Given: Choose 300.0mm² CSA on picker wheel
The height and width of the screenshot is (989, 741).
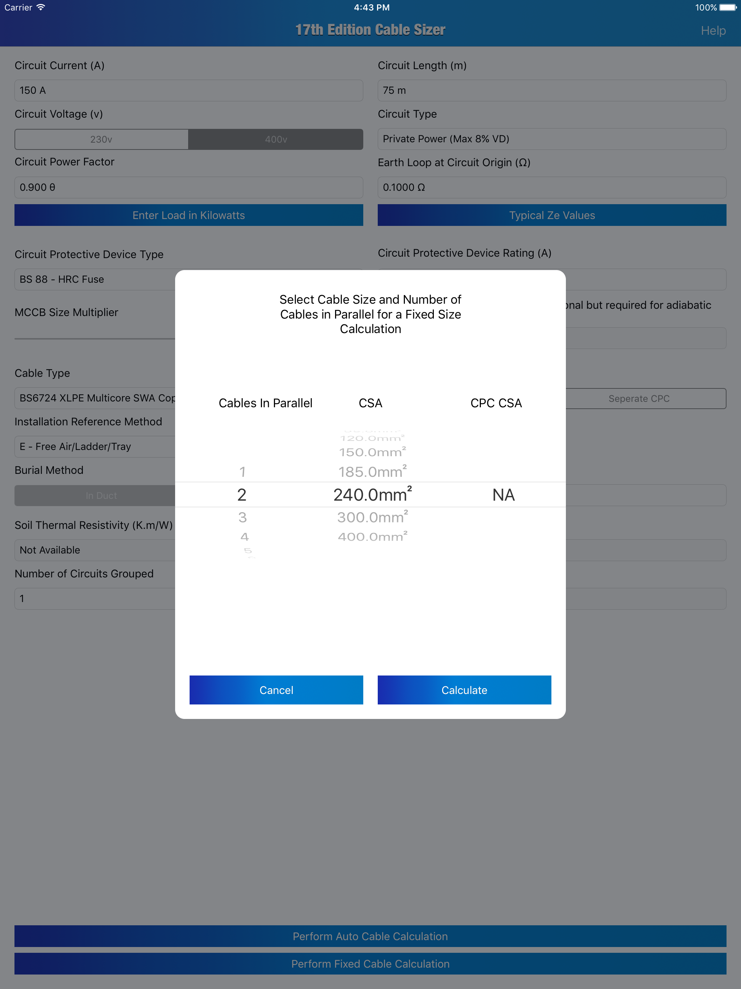Looking at the screenshot, I should [x=371, y=517].
